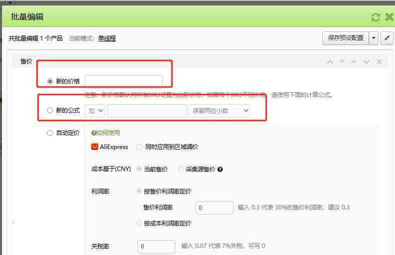Click the help icon next to 采集源售价
Screen dimensions: 395x255
tap(220, 169)
